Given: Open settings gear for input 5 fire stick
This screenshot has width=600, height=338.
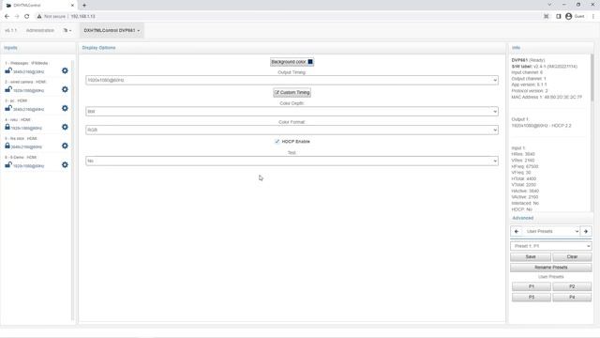Looking at the screenshot, I should pyautogui.click(x=65, y=146).
